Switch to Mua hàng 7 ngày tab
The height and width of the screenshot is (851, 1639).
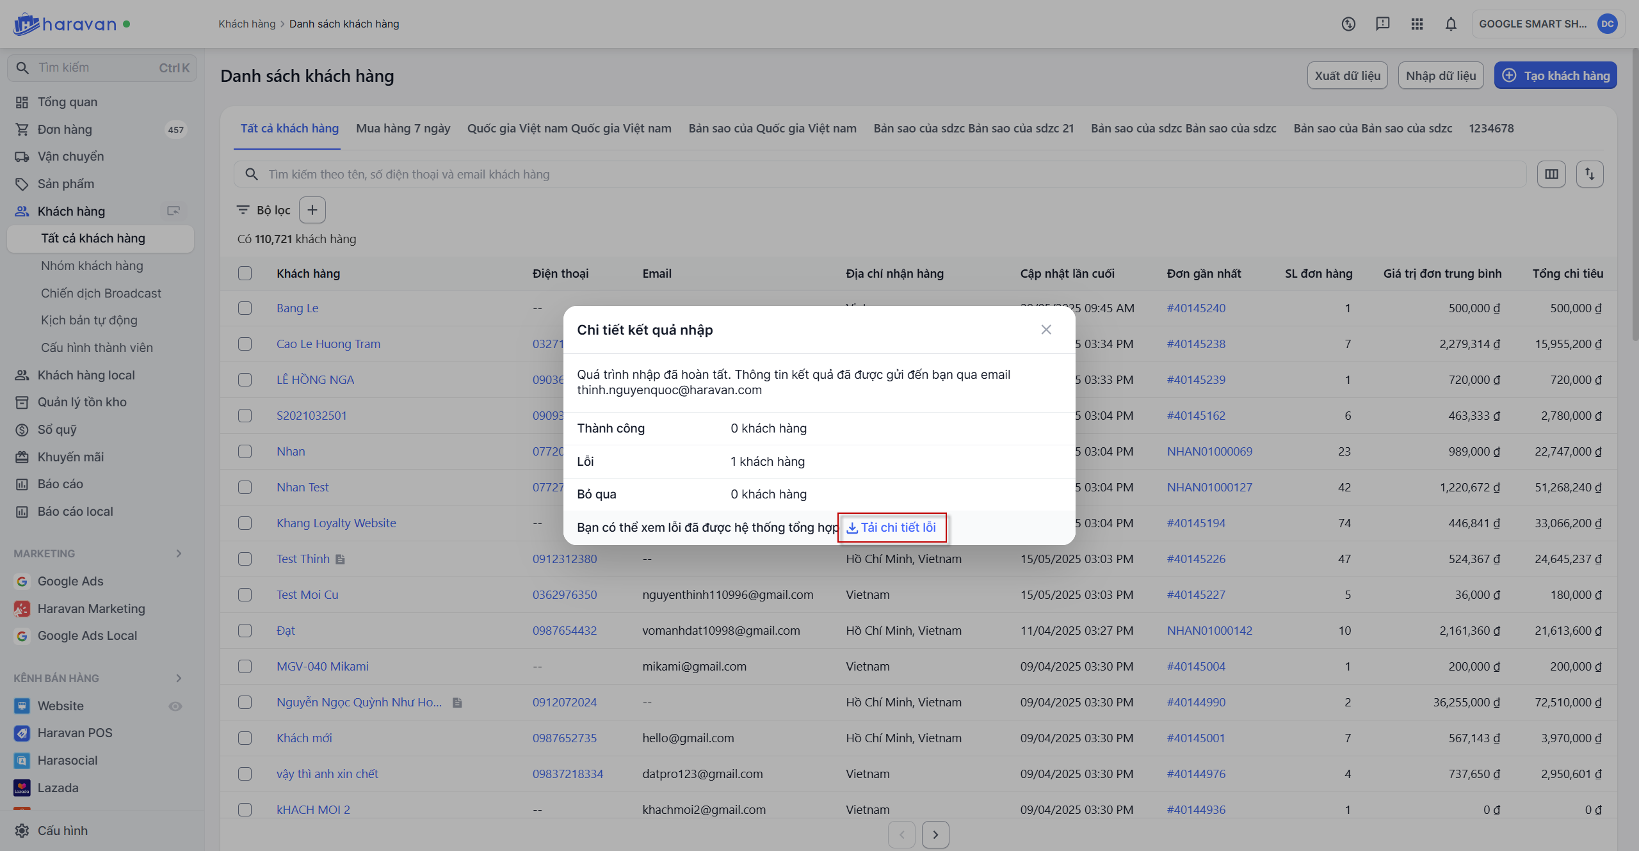(403, 129)
